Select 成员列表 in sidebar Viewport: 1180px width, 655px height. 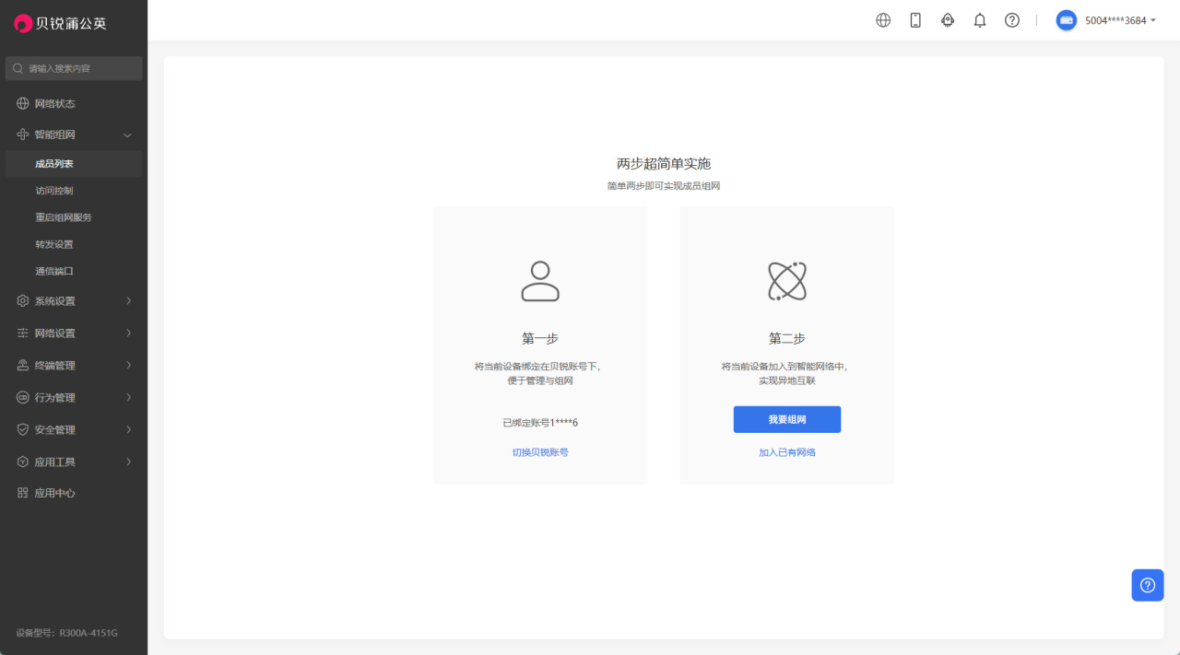74,164
